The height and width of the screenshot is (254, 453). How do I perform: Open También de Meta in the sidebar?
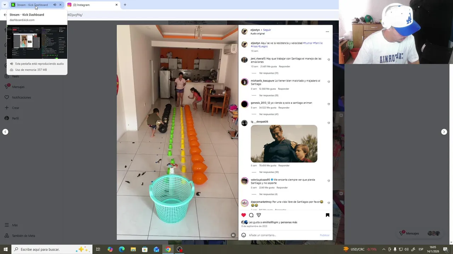(23, 236)
